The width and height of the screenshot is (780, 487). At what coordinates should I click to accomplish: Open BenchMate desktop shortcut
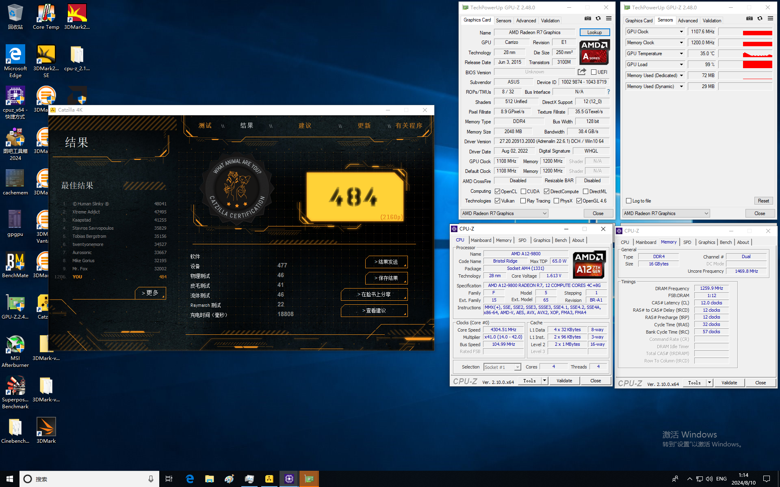coord(15,265)
